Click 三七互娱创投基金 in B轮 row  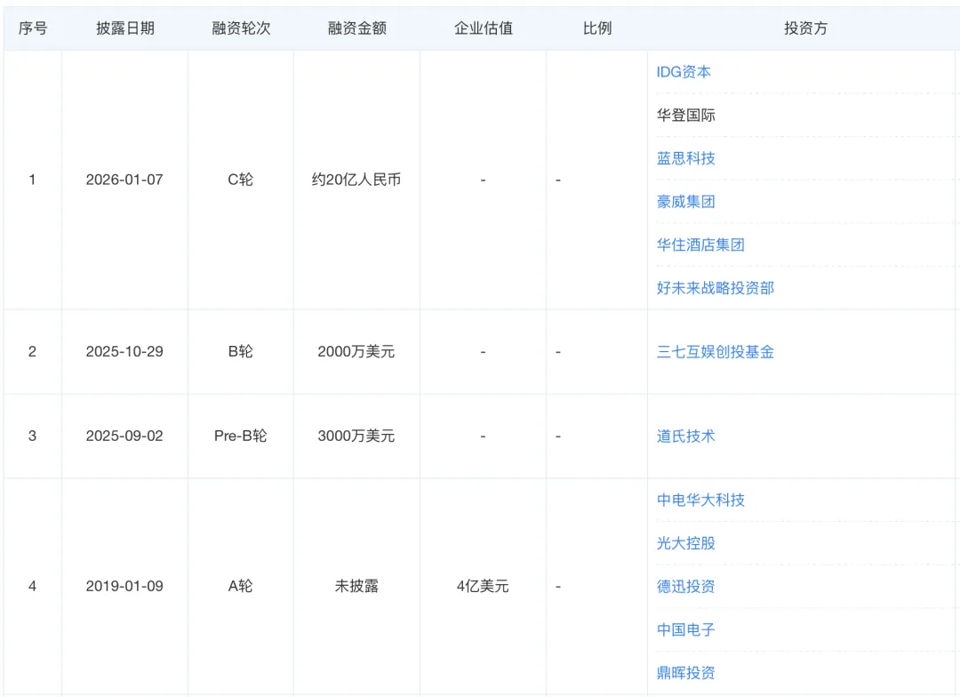click(715, 352)
